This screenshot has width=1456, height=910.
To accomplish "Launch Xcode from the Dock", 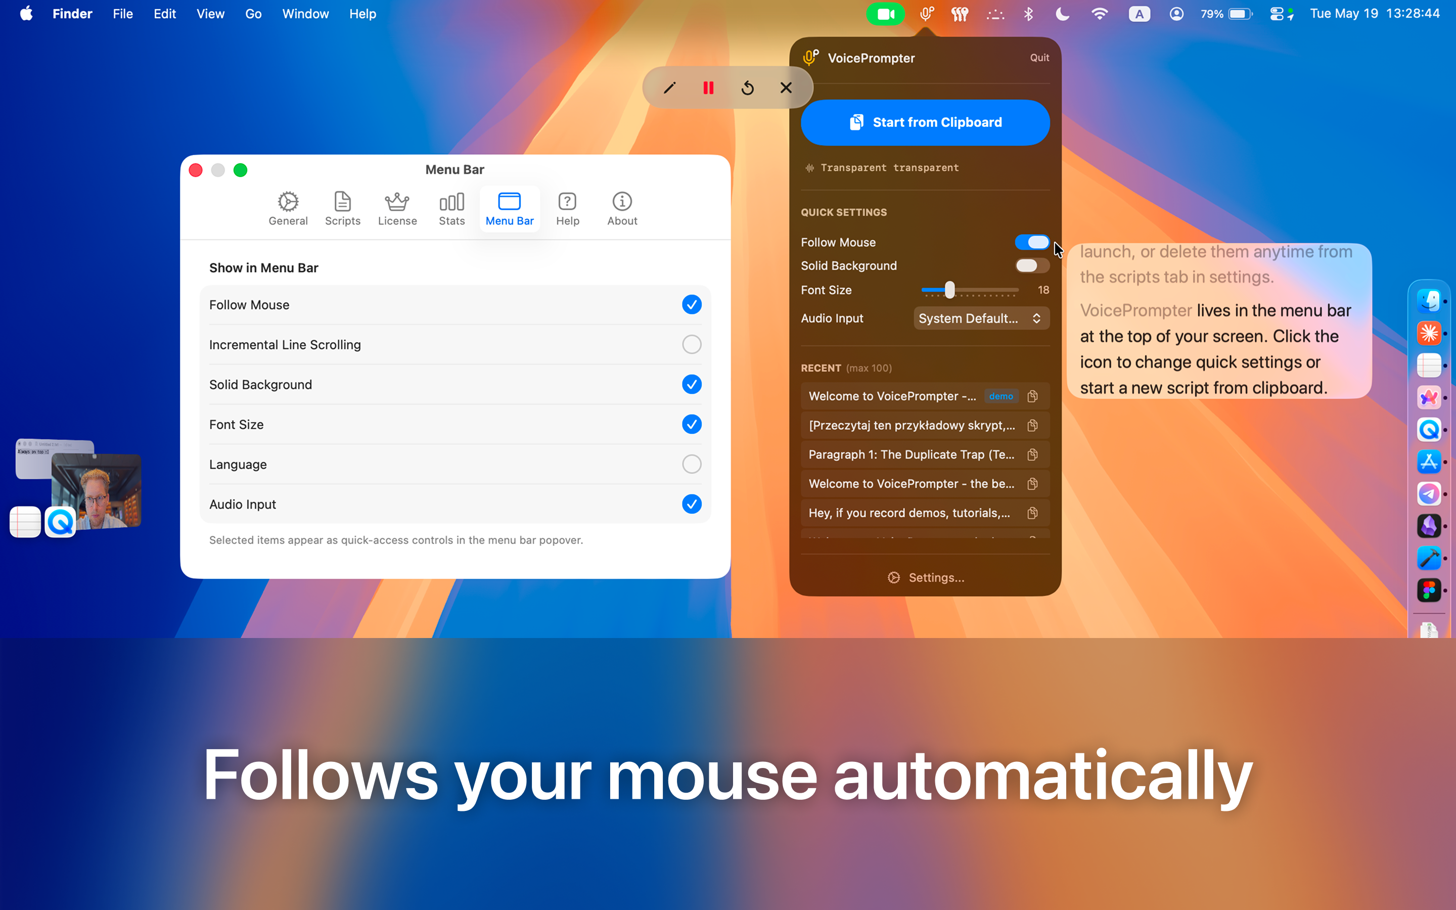I will click(1428, 558).
